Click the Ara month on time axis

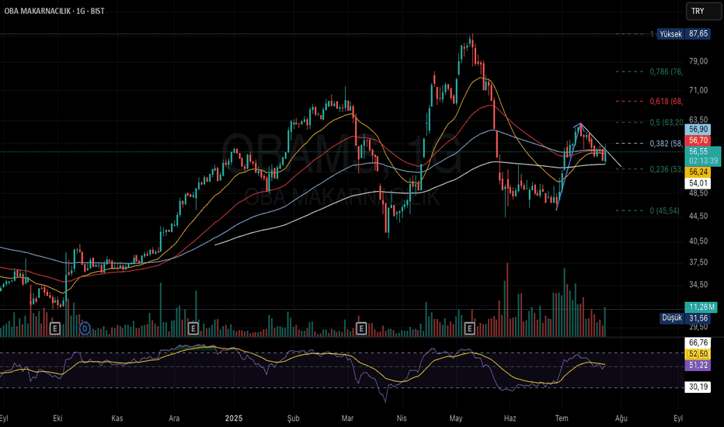click(174, 418)
